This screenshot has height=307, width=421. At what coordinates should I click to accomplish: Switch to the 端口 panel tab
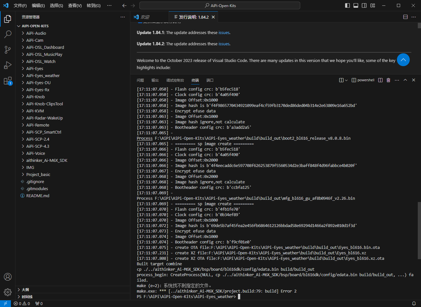click(x=210, y=80)
